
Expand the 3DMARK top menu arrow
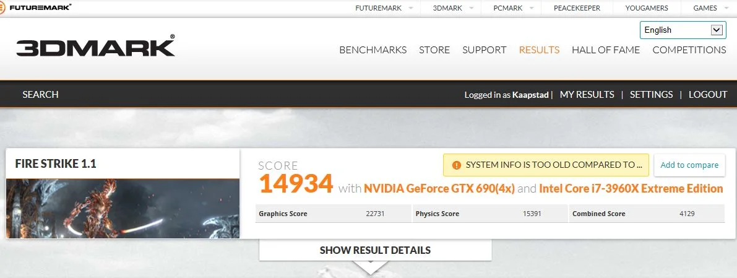tap(472, 8)
